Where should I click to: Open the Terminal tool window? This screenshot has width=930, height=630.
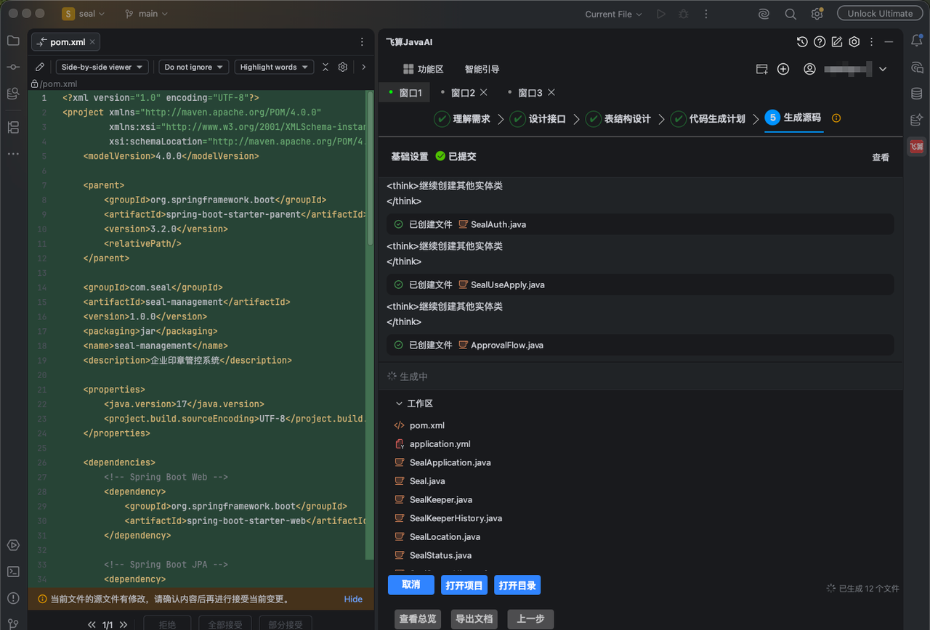(13, 572)
